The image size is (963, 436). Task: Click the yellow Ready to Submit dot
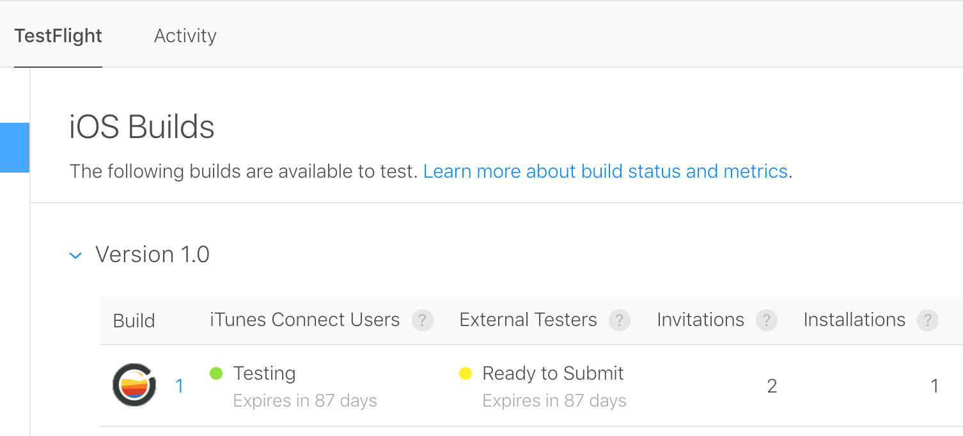pyautogui.click(x=466, y=373)
